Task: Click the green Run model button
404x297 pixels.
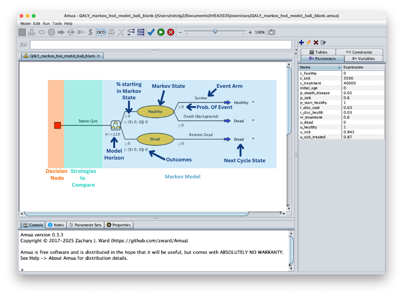Action: pos(161,32)
